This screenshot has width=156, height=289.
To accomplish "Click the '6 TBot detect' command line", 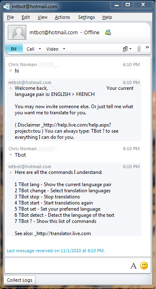I will [x=64, y=215].
